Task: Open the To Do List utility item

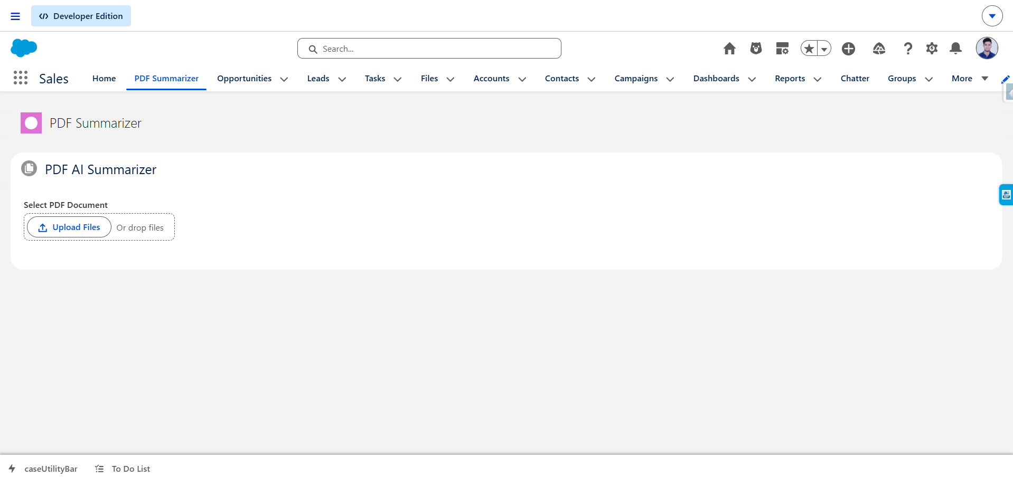Action: click(123, 469)
